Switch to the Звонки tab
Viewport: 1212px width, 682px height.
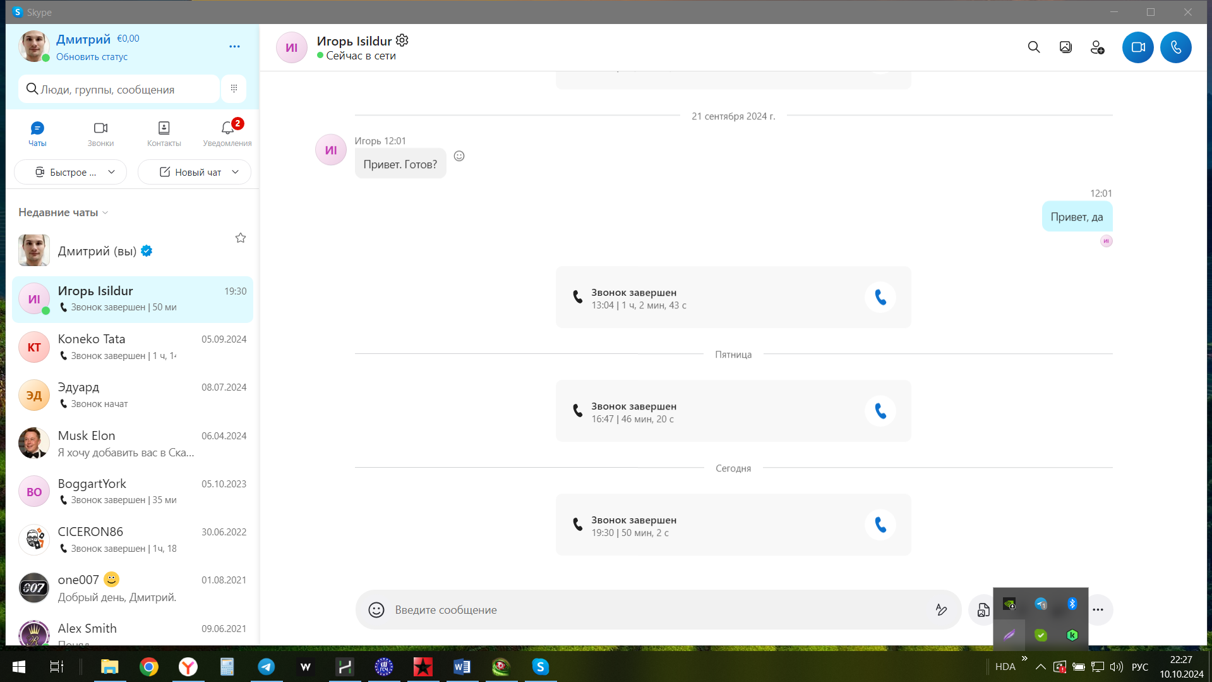101,134
